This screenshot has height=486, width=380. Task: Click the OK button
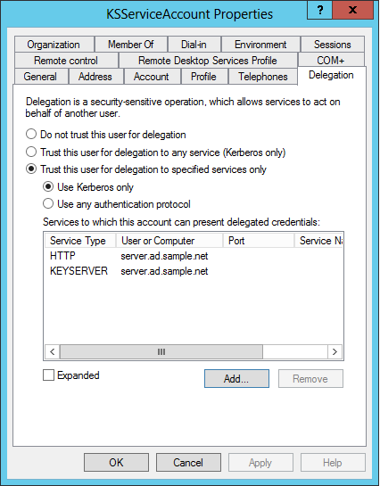[116, 463]
